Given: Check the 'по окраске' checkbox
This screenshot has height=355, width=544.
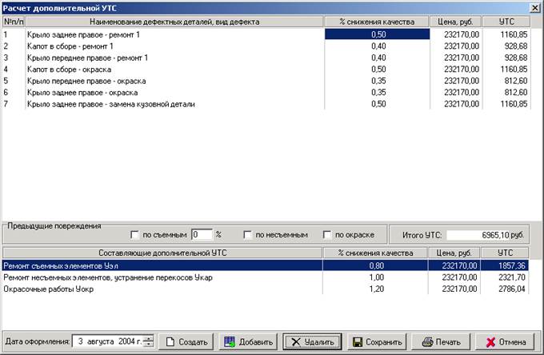Looking at the screenshot, I should 327,235.
